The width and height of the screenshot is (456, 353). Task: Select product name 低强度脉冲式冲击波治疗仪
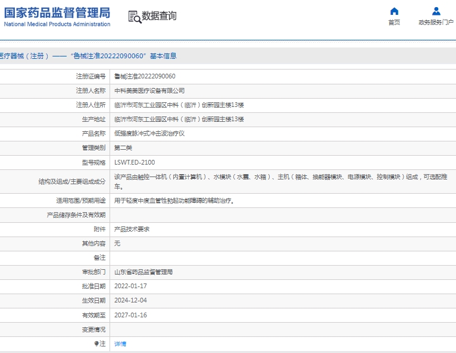click(x=149, y=134)
